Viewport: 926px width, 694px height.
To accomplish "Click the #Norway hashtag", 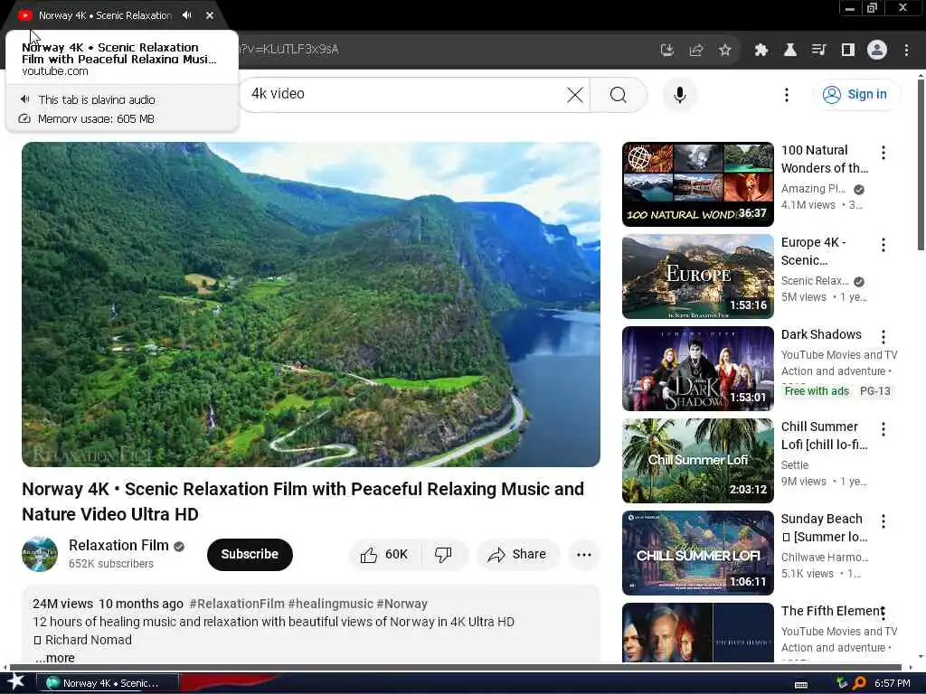I will tap(402, 604).
